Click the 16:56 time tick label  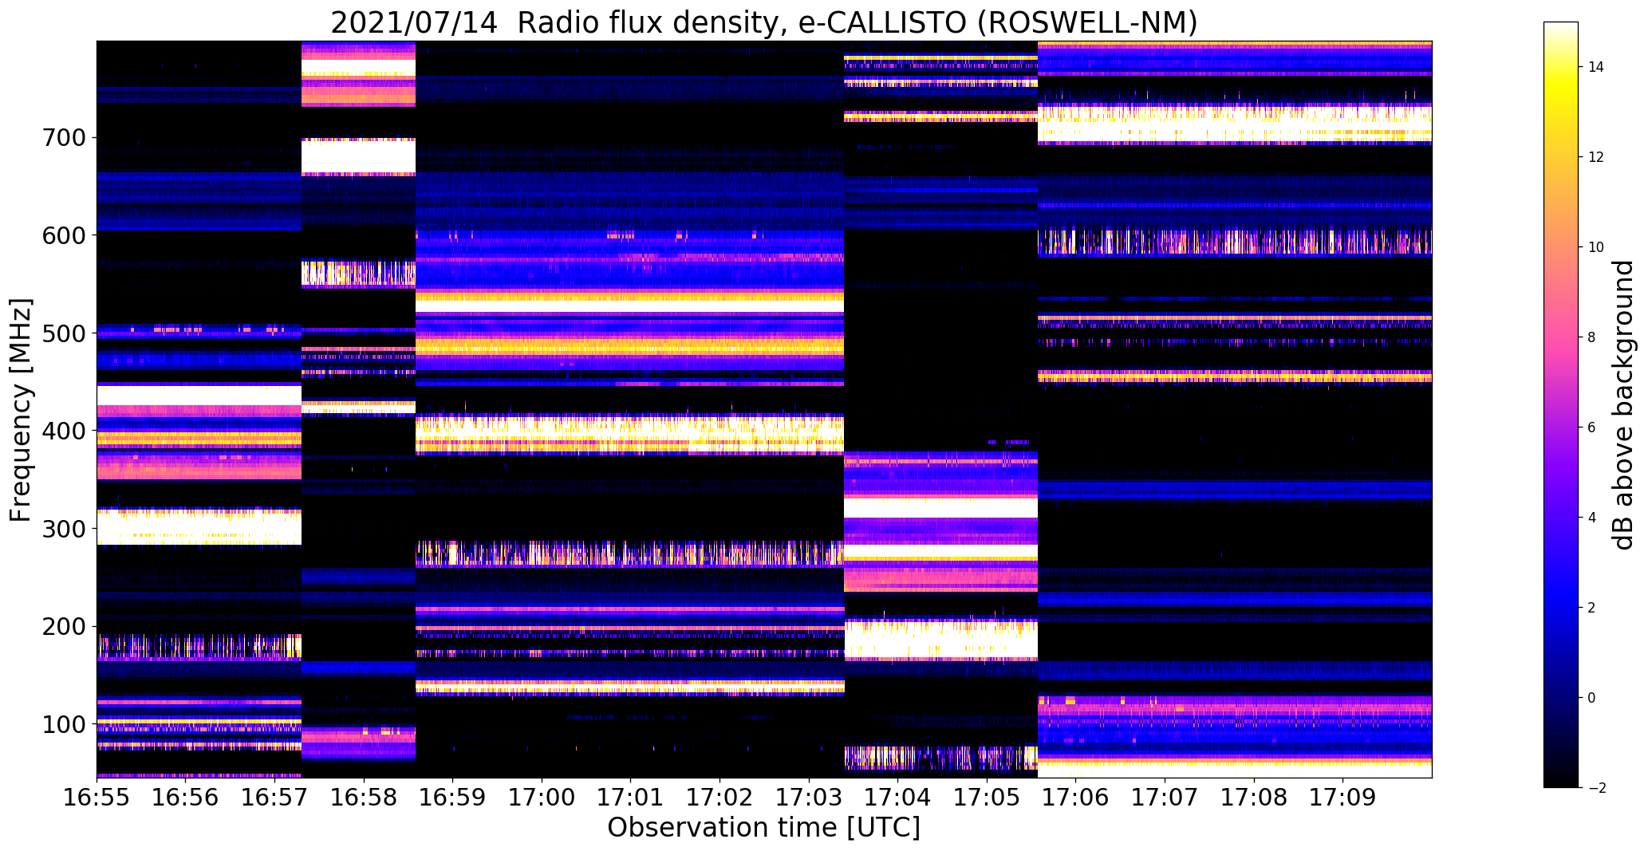(x=186, y=798)
